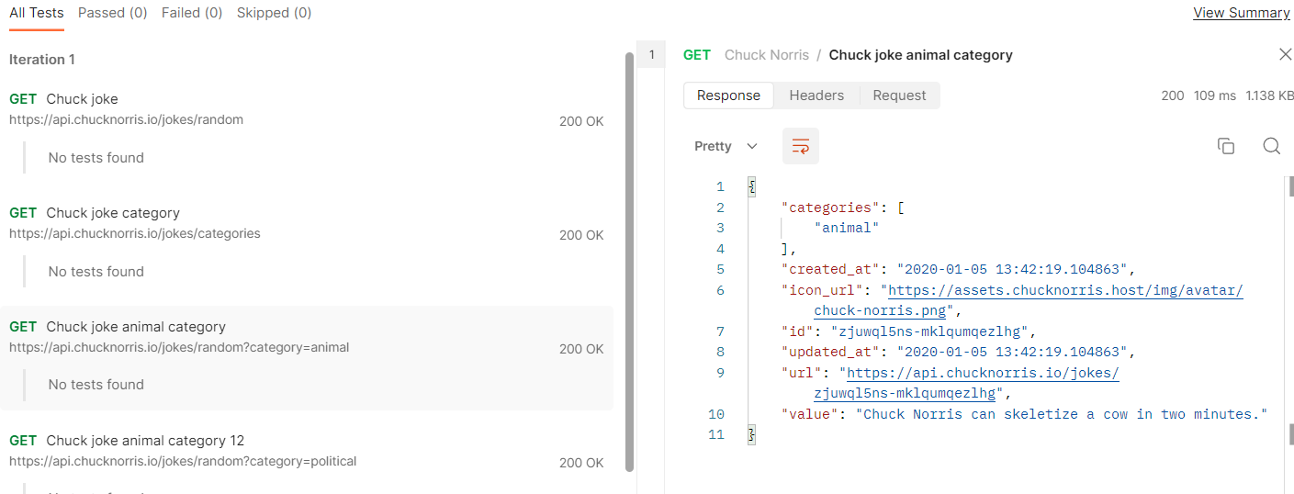Image resolution: width=1294 pixels, height=494 pixels.
Task: Click the "animal" value in JSON
Action: click(847, 228)
